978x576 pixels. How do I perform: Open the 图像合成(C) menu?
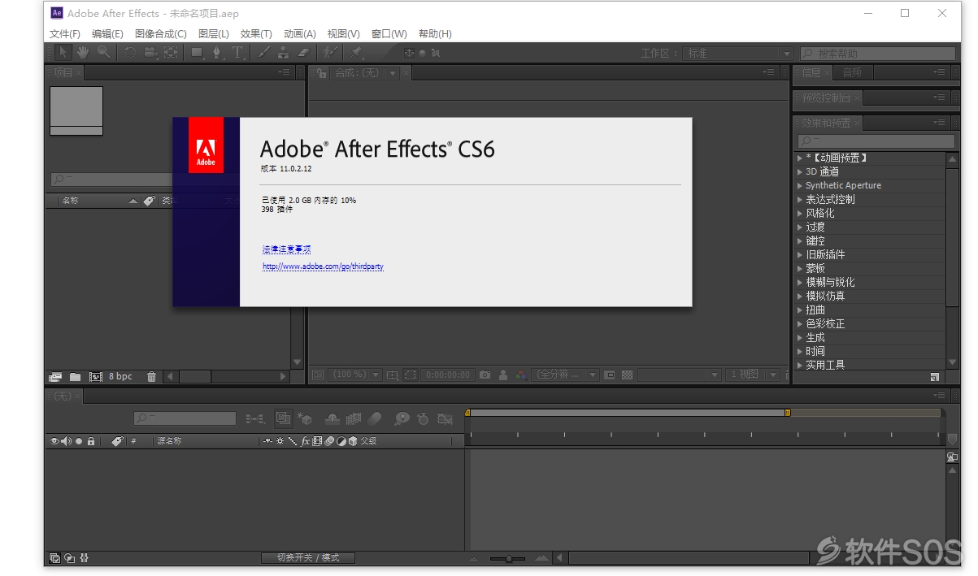pos(161,34)
